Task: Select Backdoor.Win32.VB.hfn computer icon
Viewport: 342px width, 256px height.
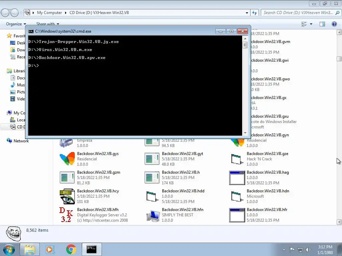Action: point(153,216)
